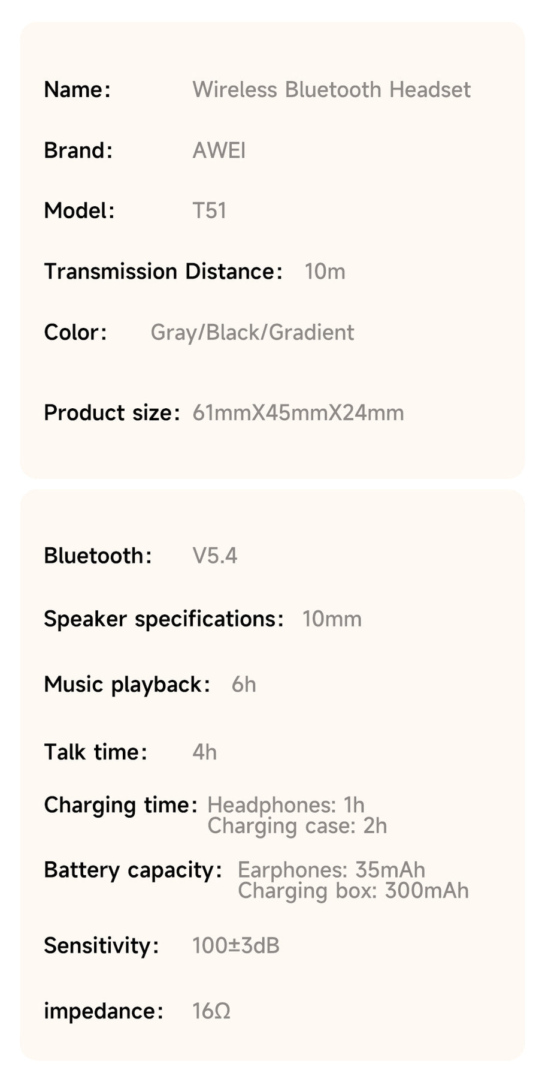545x1079 pixels.
Task: Click the brand value "AWEI"
Action: click(x=219, y=150)
